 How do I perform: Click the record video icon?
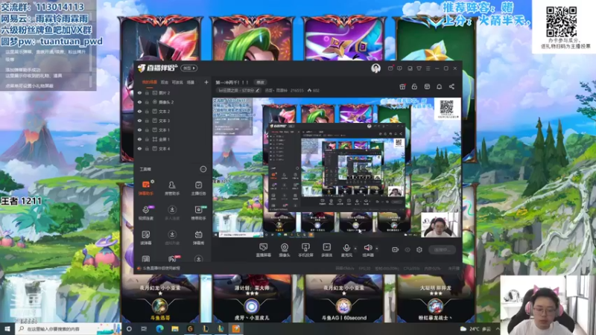click(x=396, y=249)
